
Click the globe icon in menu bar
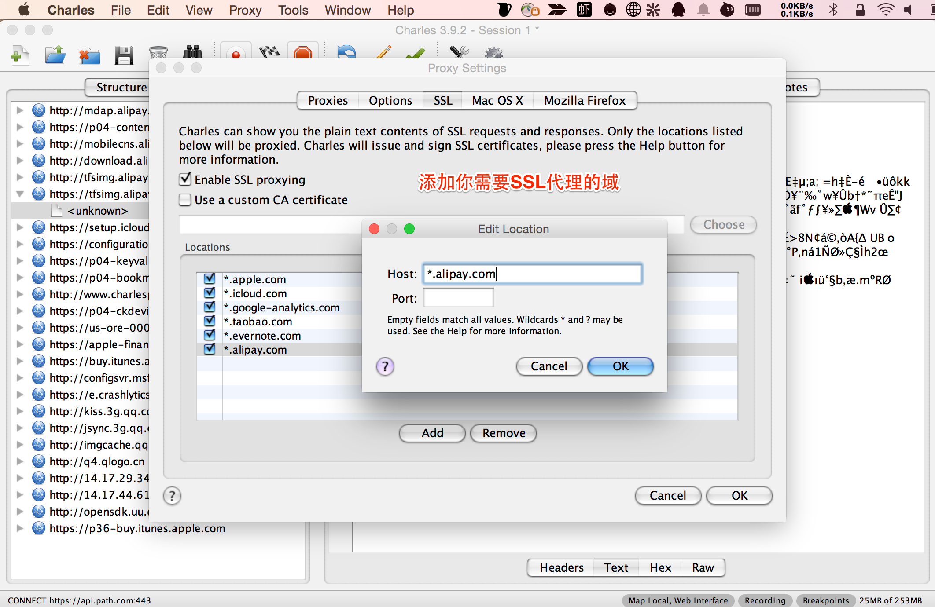633,10
